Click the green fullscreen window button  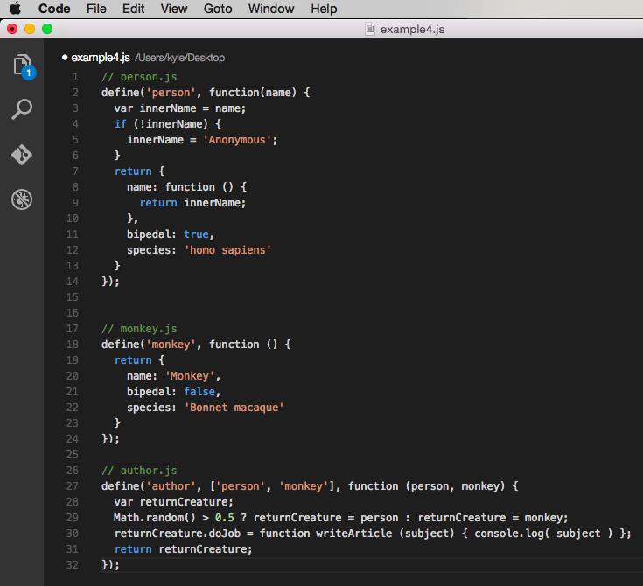[x=47, y=29]
